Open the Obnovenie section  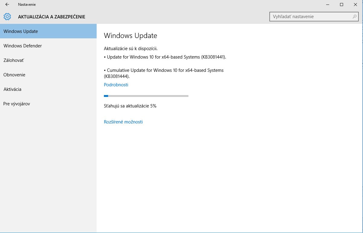[x=48, y=75]
